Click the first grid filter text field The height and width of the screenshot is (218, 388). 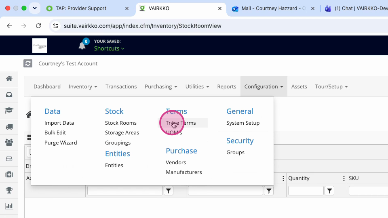click(125, 191)
